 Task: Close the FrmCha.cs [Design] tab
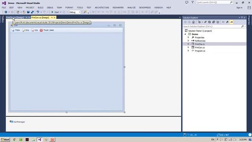(29, 17)
